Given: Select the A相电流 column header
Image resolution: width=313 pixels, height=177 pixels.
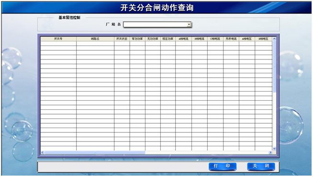Looking at the screenshot, I should [184, 39].
